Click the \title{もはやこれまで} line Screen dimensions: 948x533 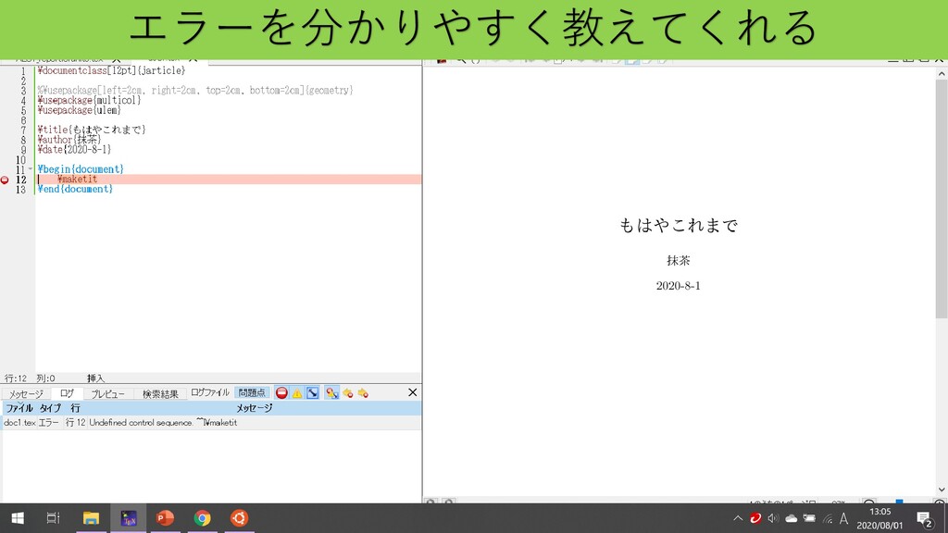click(92, 130)
